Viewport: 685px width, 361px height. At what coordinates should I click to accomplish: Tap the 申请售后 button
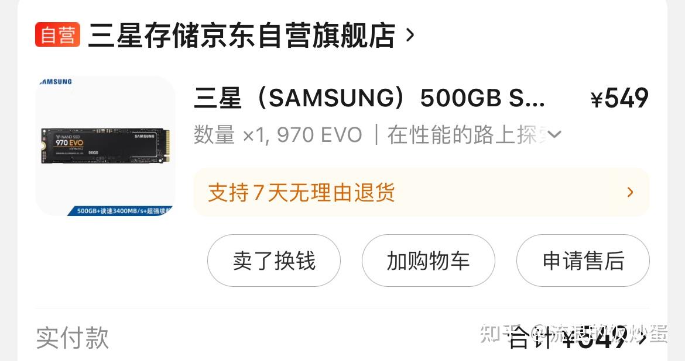tap(583, 261)
